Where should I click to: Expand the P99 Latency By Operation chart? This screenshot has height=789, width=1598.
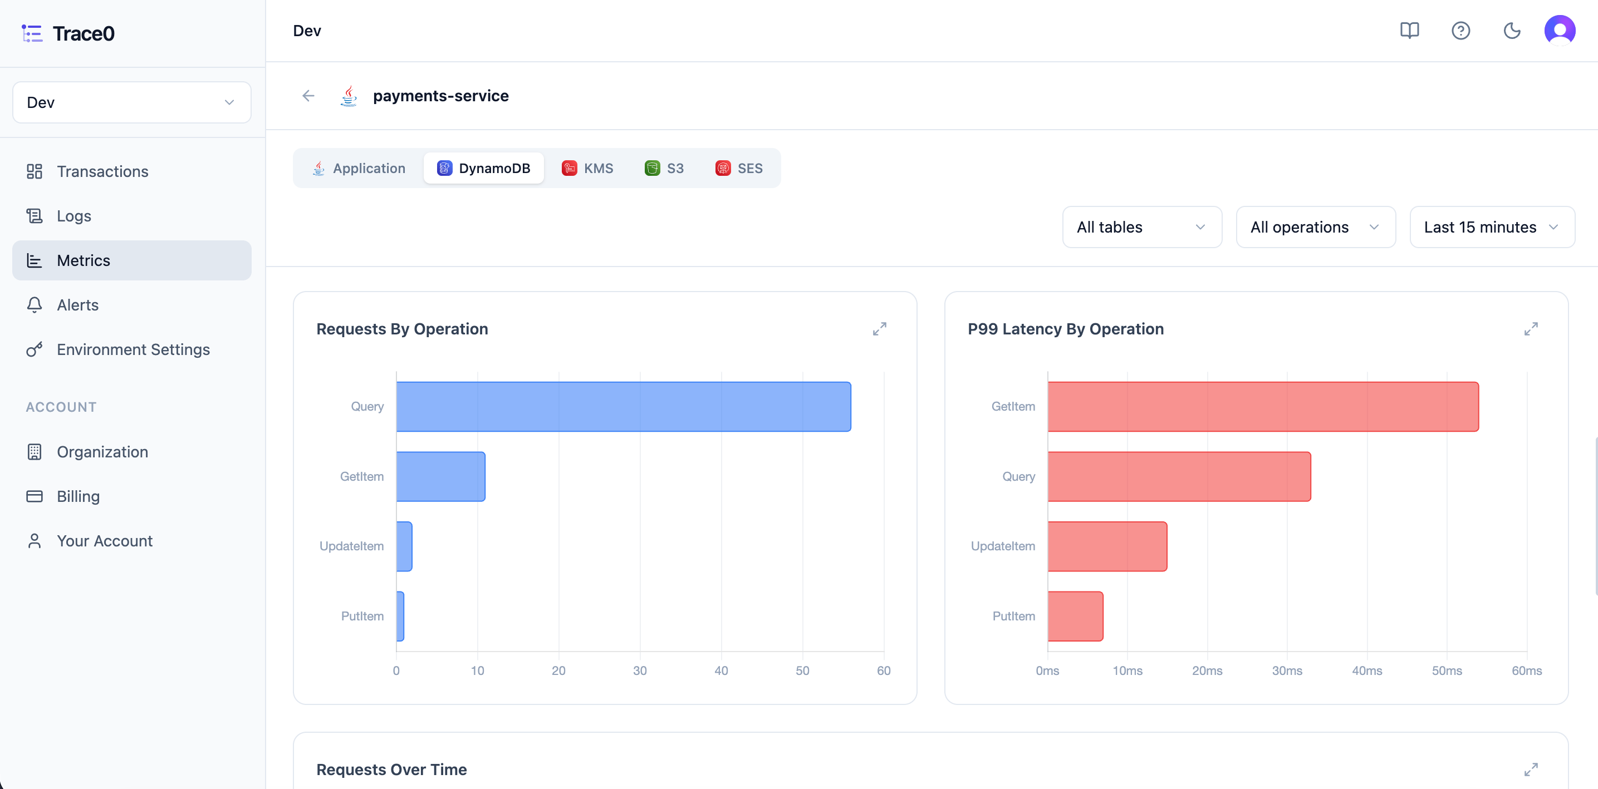click(1531, 329)
